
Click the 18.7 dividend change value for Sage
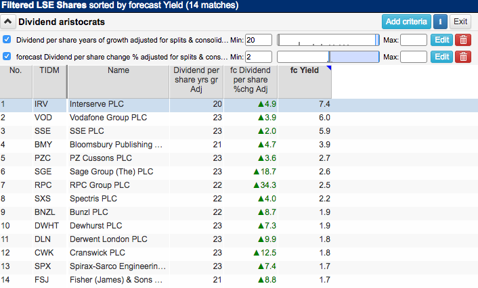[265, 172]
